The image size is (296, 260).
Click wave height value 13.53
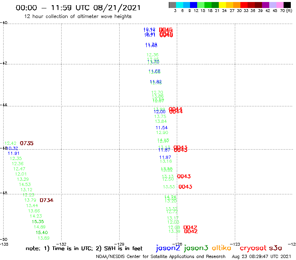click(x=169, y=187)
